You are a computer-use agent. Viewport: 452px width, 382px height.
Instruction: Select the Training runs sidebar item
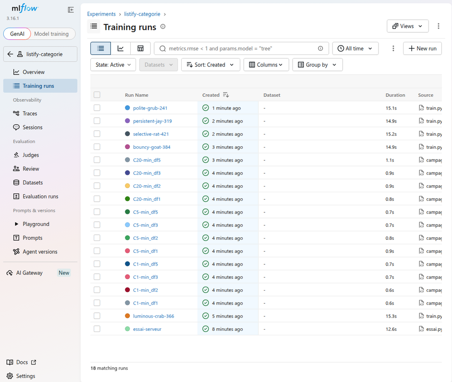(x=40, y=86)
